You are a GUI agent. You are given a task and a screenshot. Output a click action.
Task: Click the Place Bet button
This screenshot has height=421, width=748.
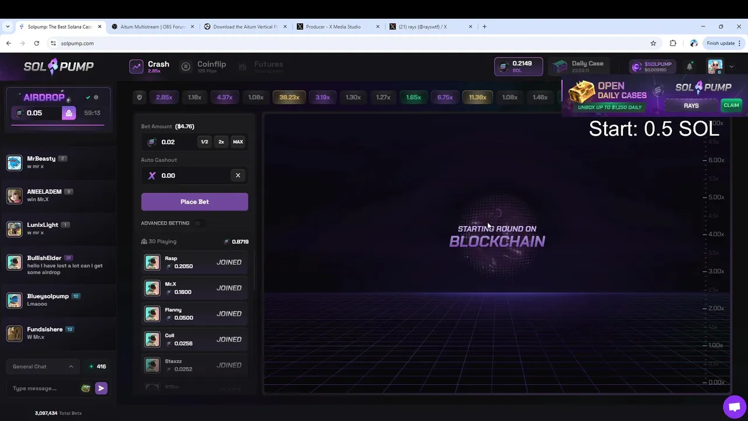coord(195,202)
